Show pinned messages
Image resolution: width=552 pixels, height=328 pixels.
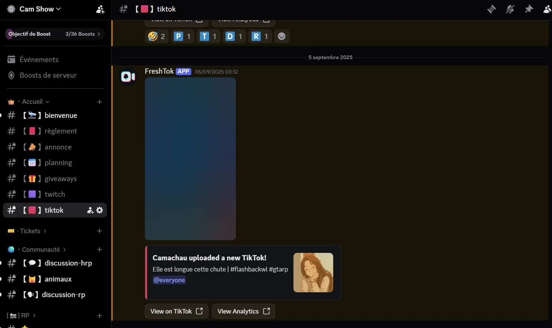[529, 9]
